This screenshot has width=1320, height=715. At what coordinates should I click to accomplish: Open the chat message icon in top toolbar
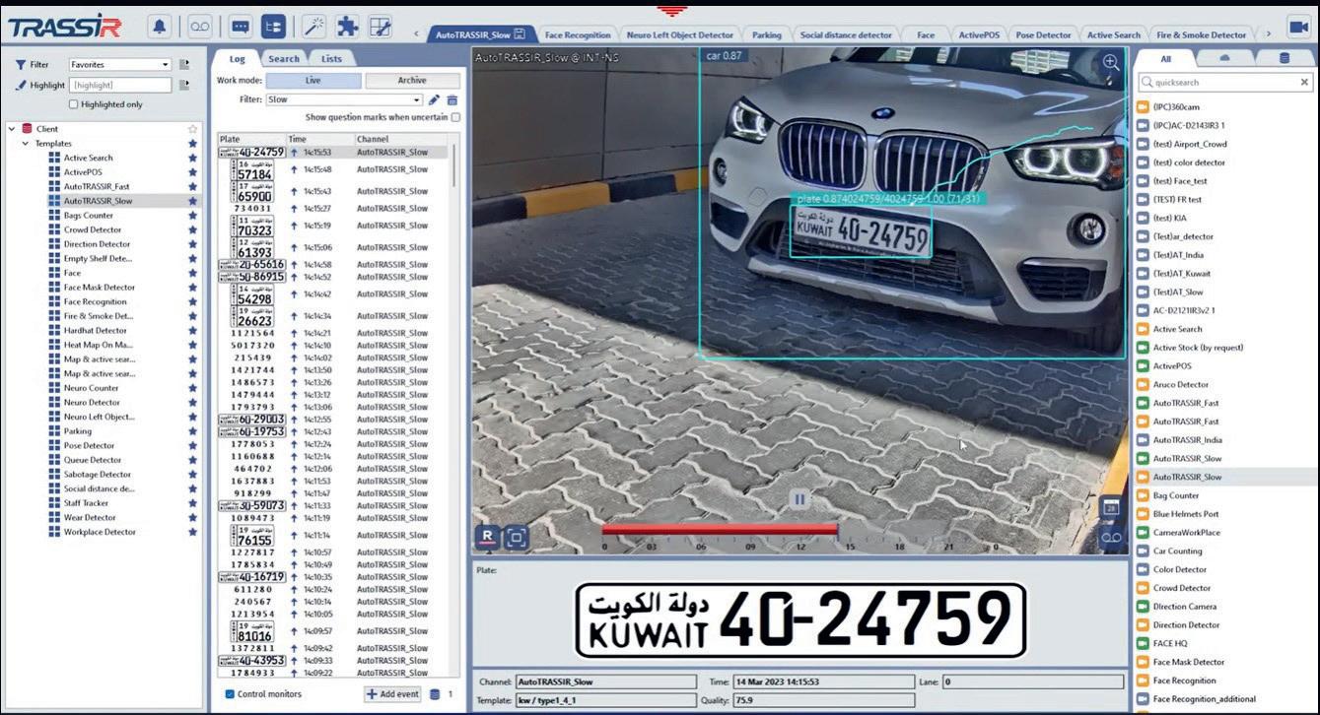point(241,27)
